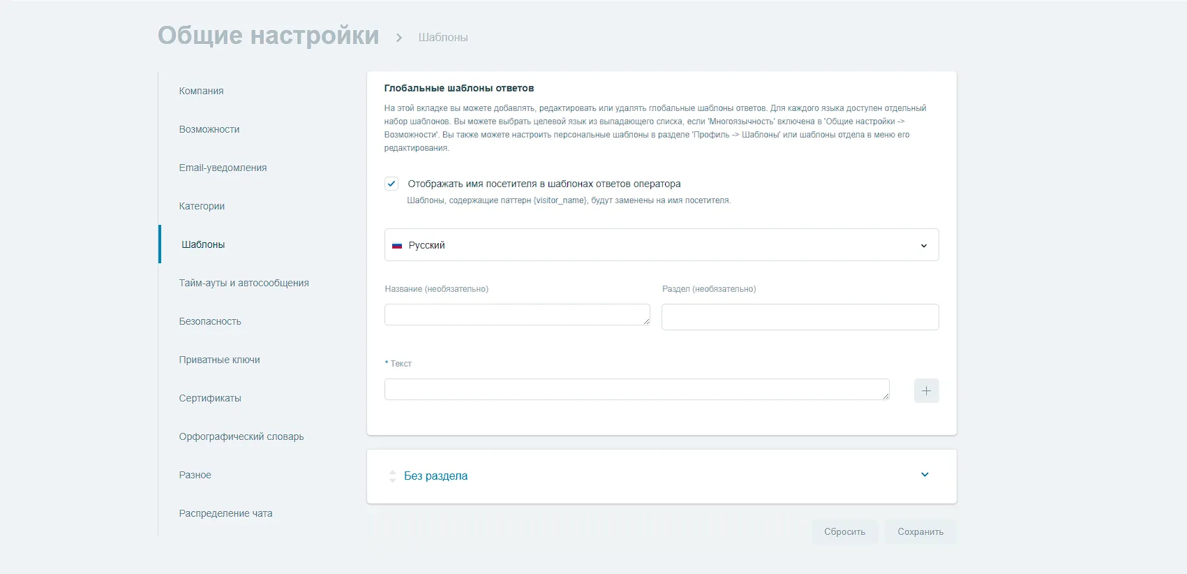Viewport: 1187px width, 574px height.
Task: Go to Email-уведомления settings
Action: point(223,168)
